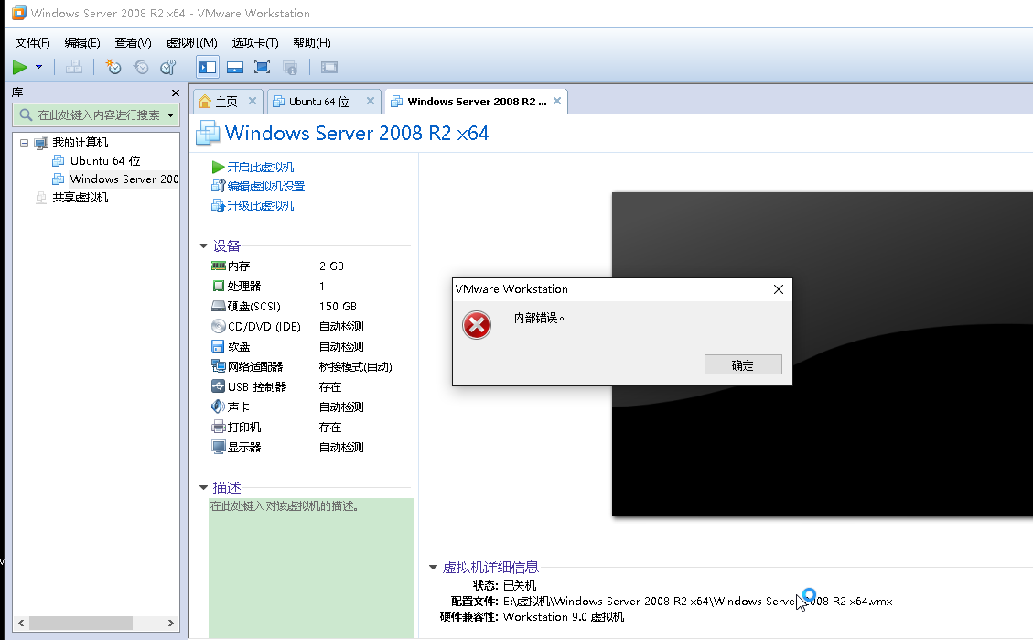Click the black VM preview thumbnail

click(x=823, y=354)
